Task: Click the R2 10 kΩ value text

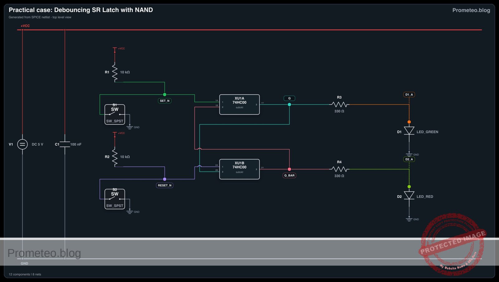Action: pos(125,157)
